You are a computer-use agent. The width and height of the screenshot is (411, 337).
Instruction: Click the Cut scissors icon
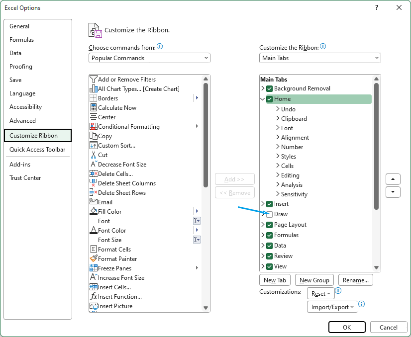pyautogui.click(x=94, y=155)
